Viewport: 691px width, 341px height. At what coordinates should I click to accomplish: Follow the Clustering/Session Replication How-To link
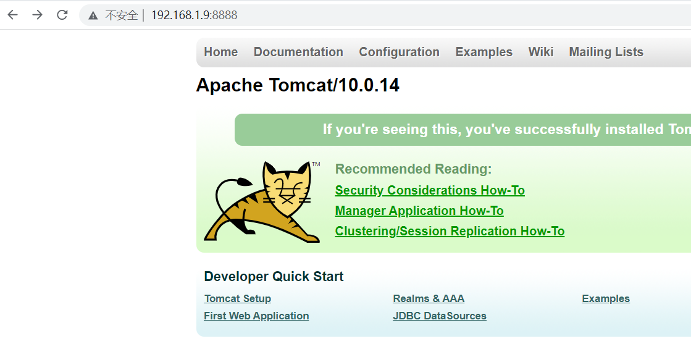coord(450,231)
